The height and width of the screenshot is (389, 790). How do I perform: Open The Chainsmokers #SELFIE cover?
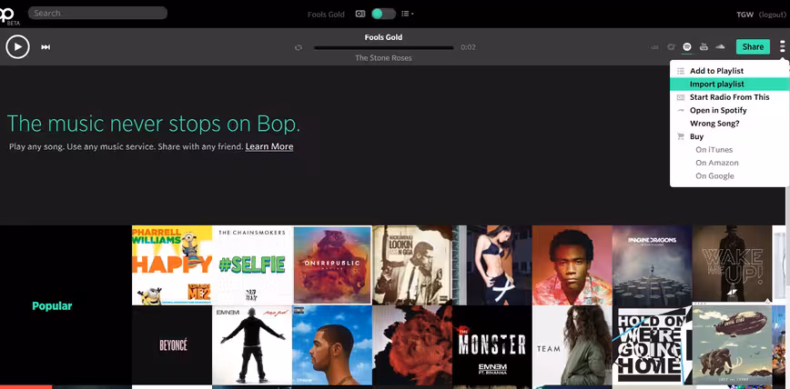click(x=252, y=265)
